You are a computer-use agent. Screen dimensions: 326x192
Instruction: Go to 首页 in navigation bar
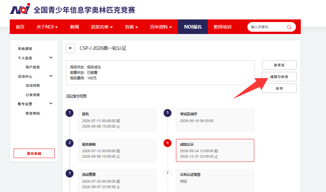tap(20, 27)
